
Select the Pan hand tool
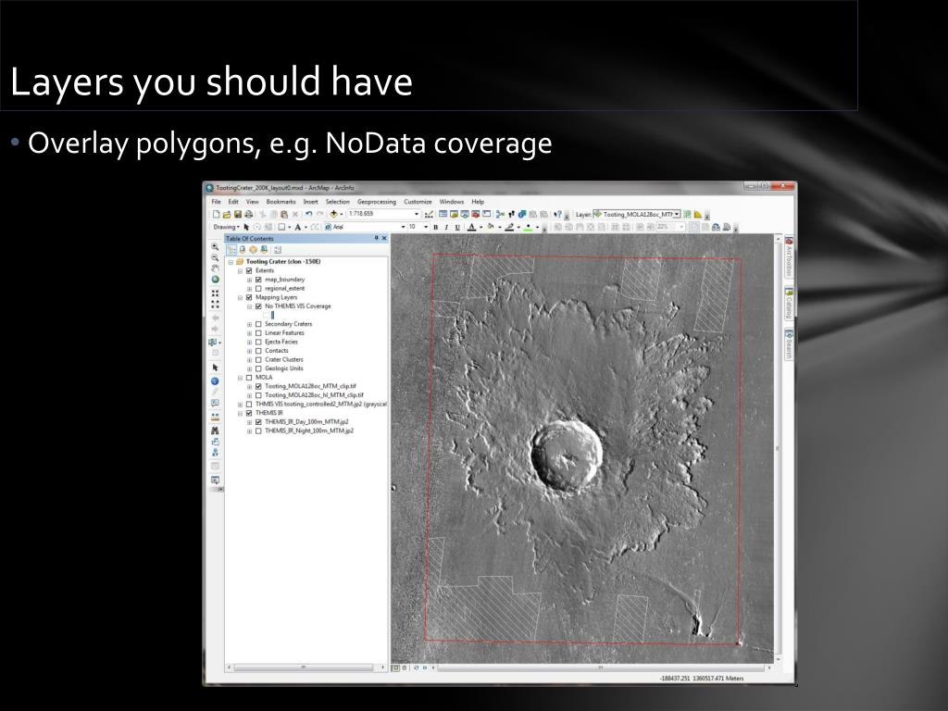tap(215, 268)
